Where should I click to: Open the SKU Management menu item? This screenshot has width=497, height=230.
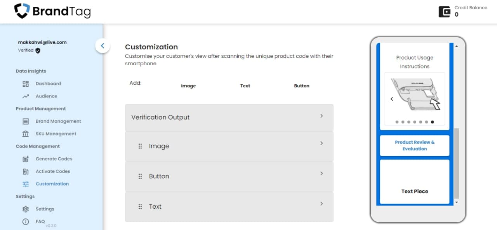[56, 134]
